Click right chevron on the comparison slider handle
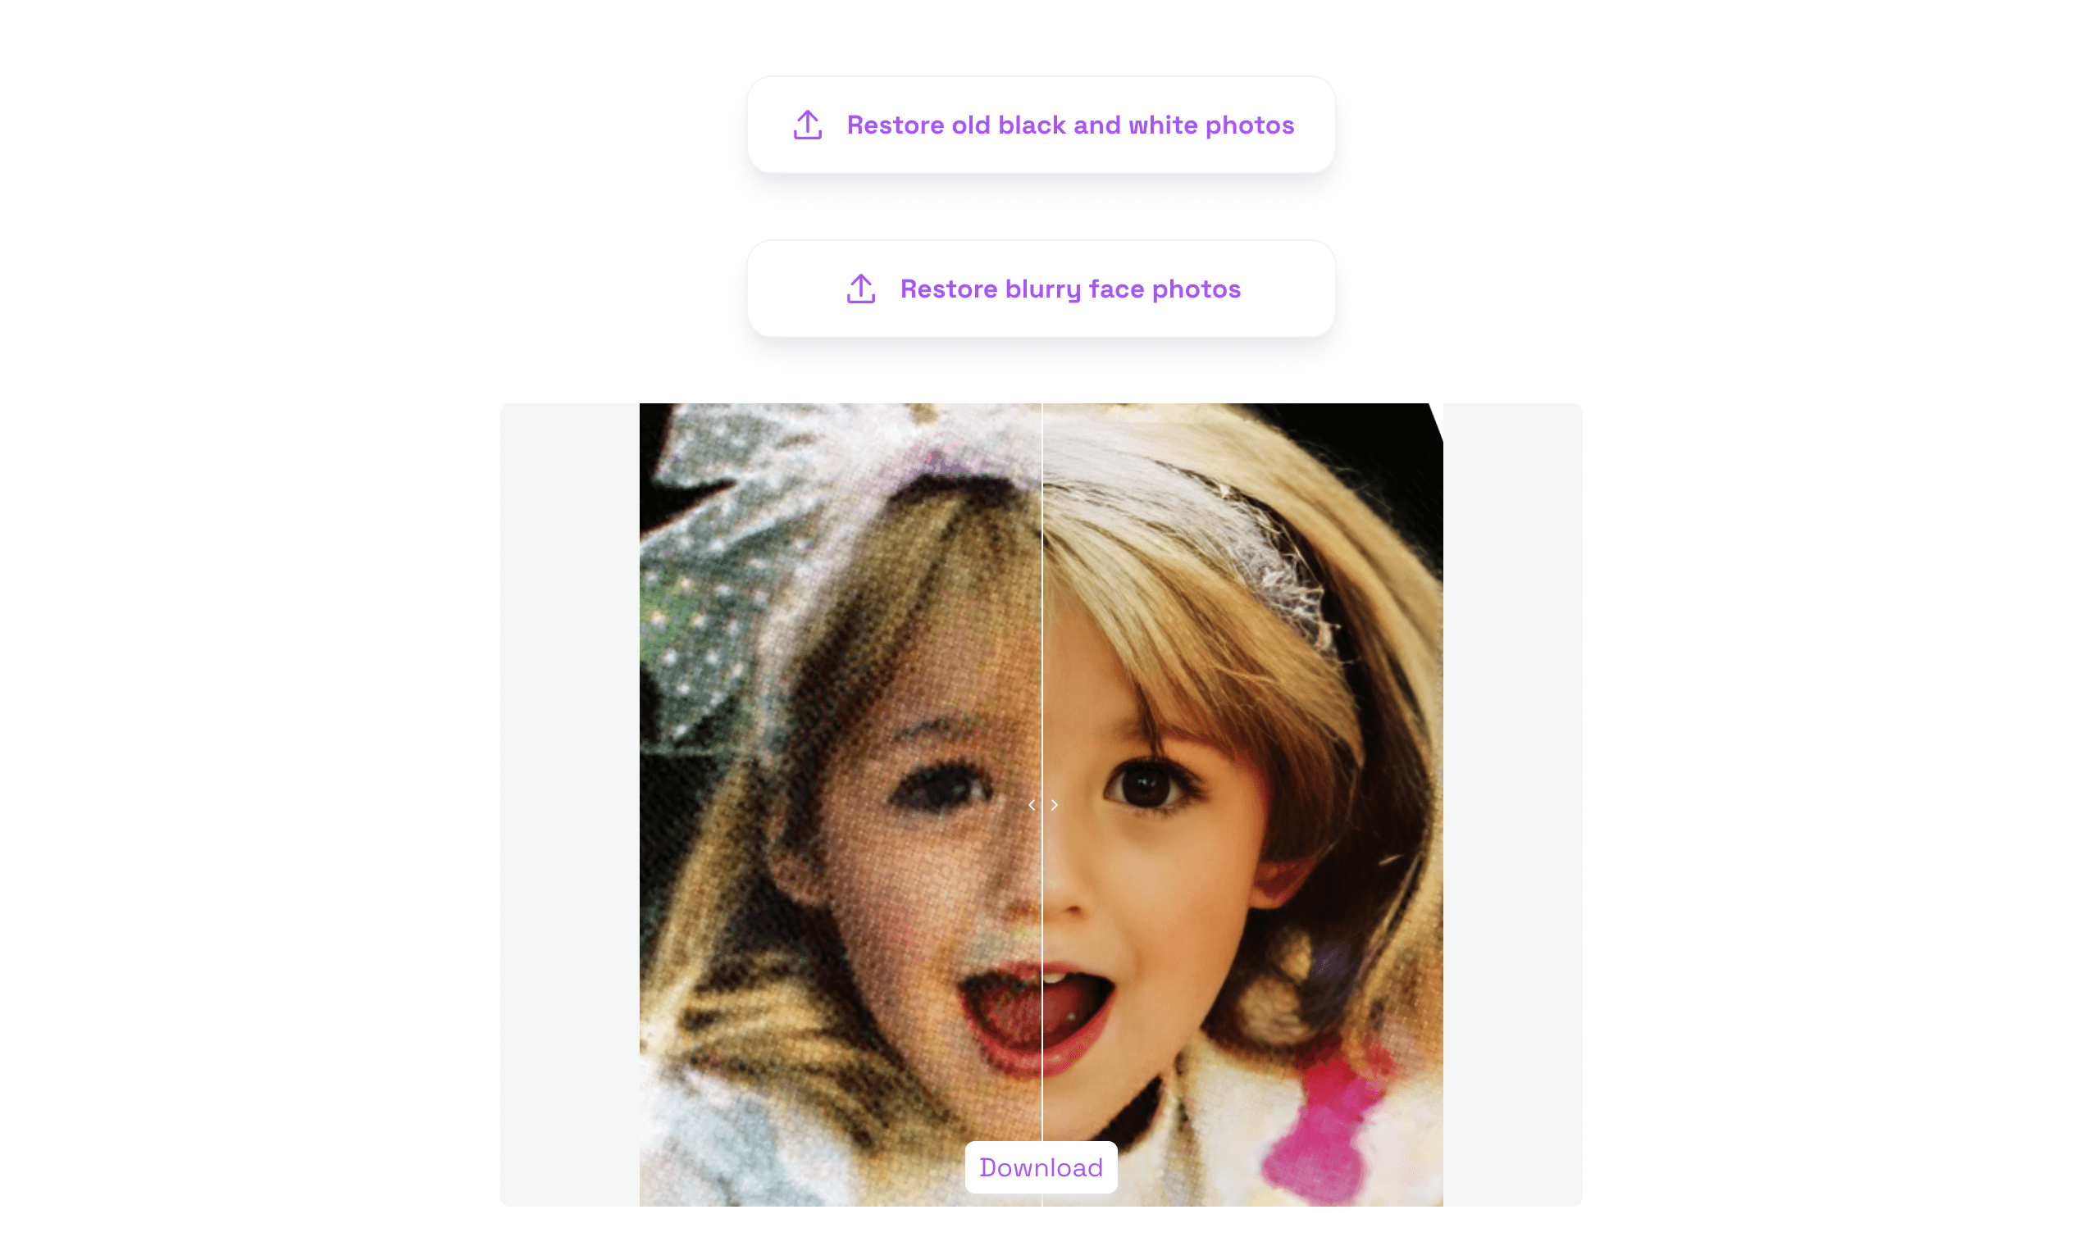This screenshot has height=1246, width=2083. click(1053, 804)
